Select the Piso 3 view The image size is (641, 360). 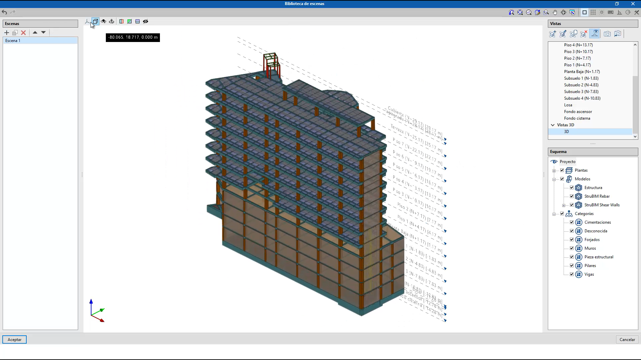(x=578, y=52)
